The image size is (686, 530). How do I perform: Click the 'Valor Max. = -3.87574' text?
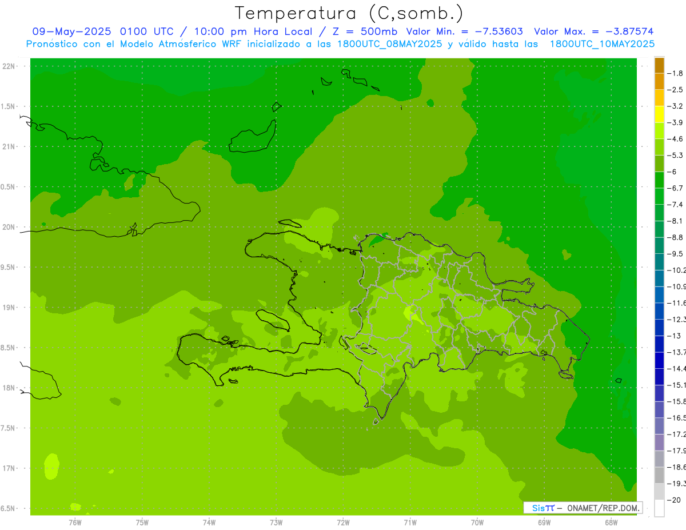coord(594,31)
